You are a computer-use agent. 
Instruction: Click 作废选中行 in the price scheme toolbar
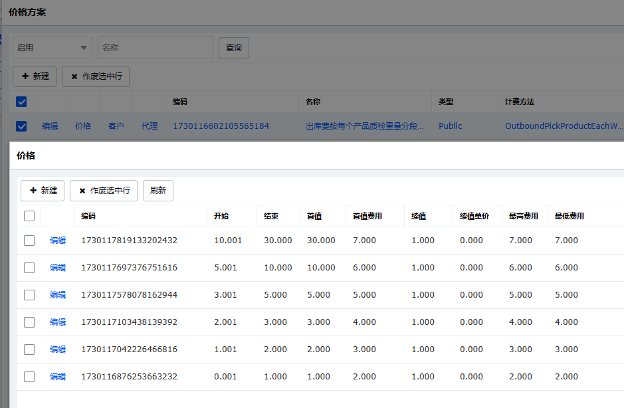coord(96,76)
